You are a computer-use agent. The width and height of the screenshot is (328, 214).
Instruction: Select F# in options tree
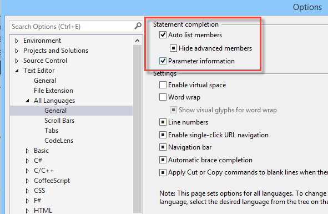pos(37,201)
